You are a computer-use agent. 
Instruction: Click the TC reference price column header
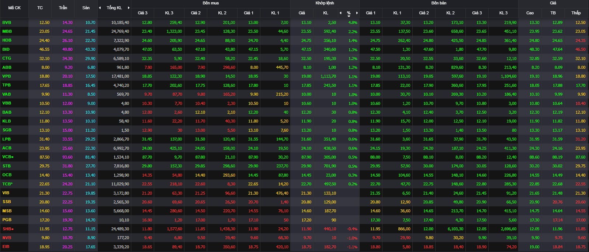pos(40,8)
